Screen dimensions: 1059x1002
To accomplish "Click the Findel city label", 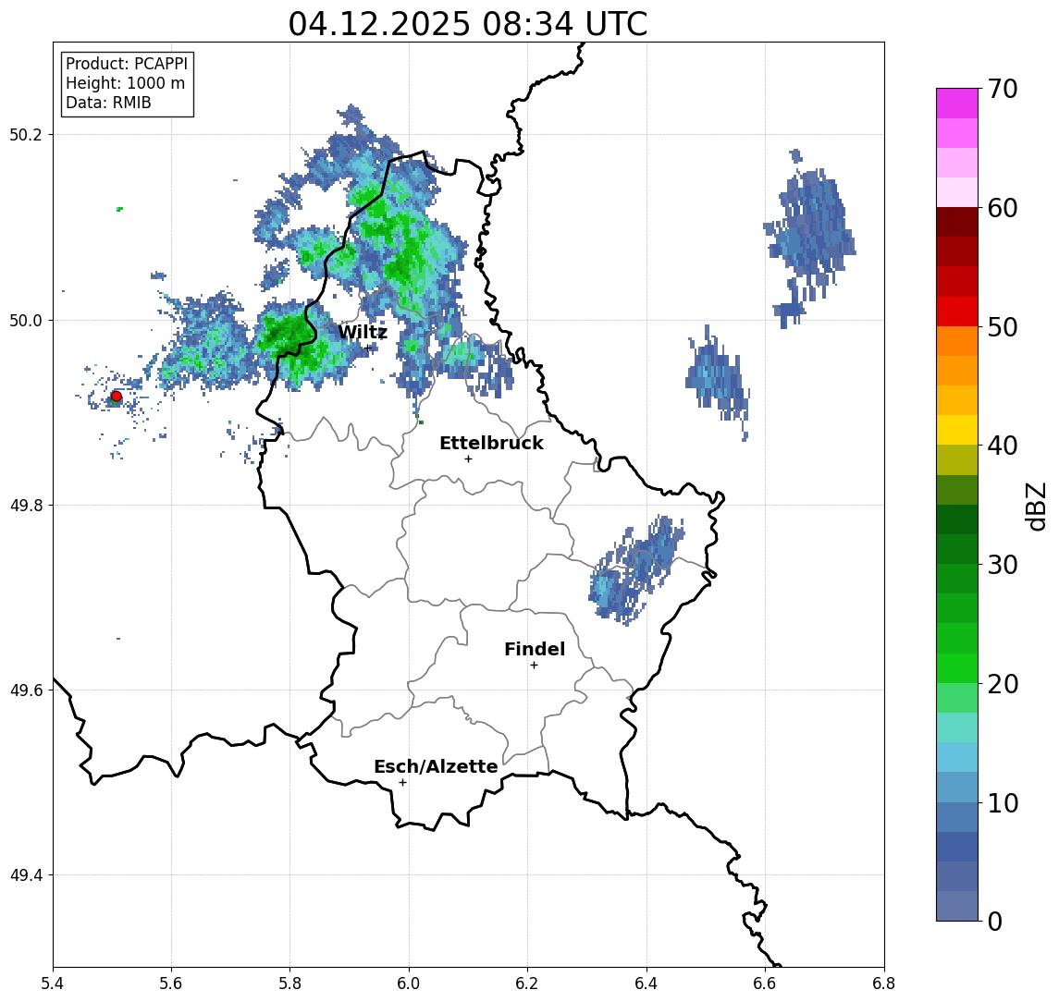I will pyautogui.click(x=535, y=649).
